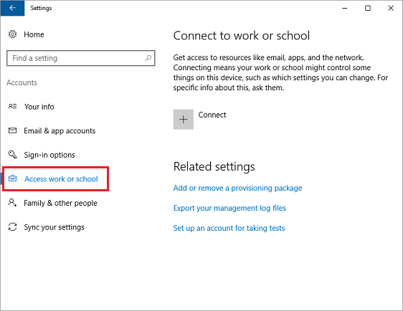Open Export your management log files link

(229, 208)
